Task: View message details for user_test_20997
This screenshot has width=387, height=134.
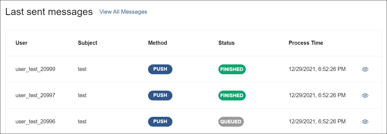Action: coord(365,96)
